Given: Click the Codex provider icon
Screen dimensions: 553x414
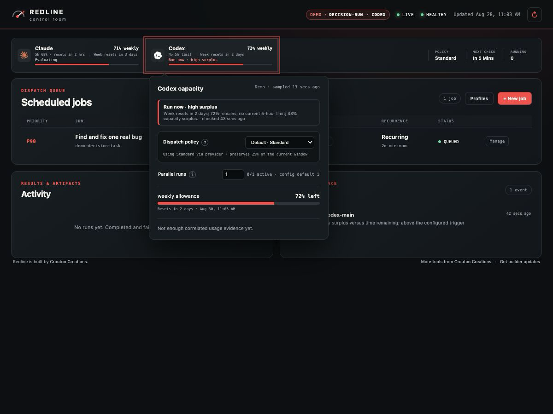Looking at the screenshot, I should (x=158, y=55).
